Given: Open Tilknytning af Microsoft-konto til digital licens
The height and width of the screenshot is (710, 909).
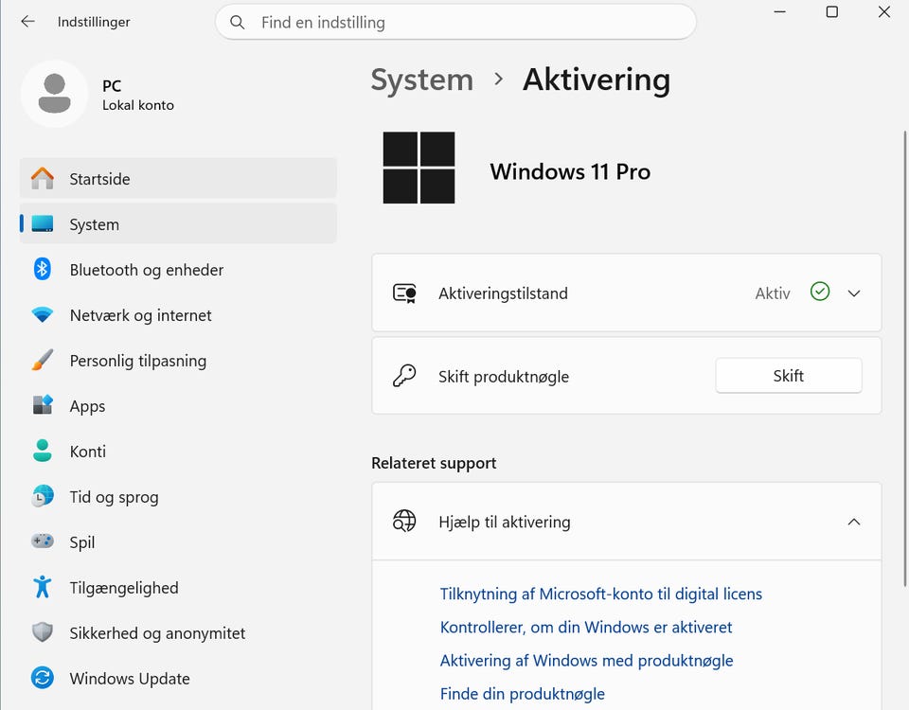Looking at the screenshot, I should [600, 594].
